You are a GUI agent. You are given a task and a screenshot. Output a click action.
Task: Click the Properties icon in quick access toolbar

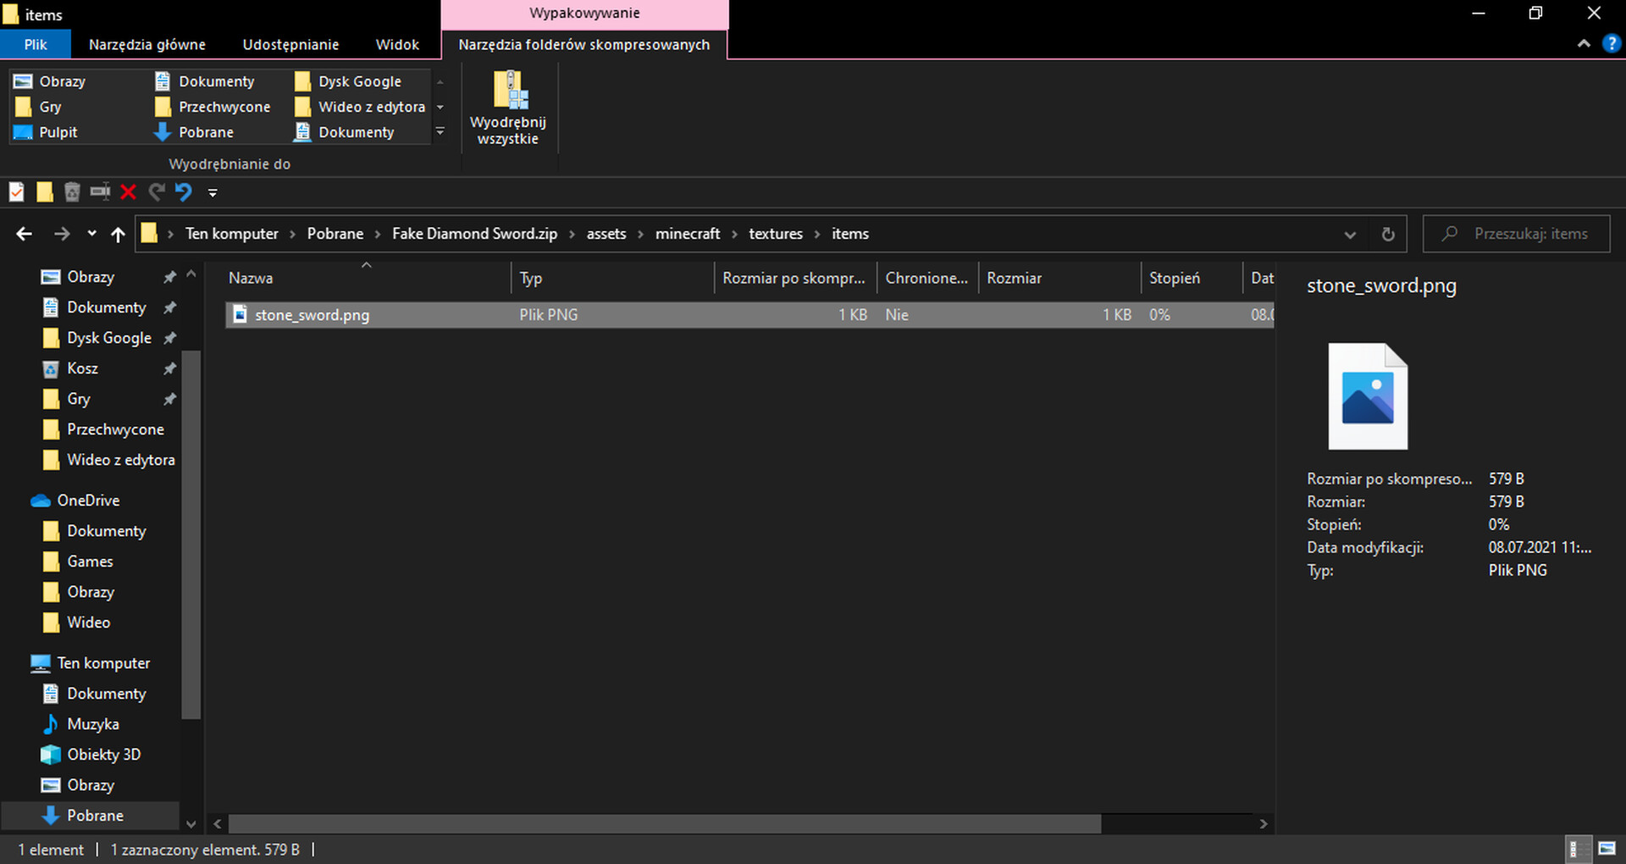(x=17, y=192)
